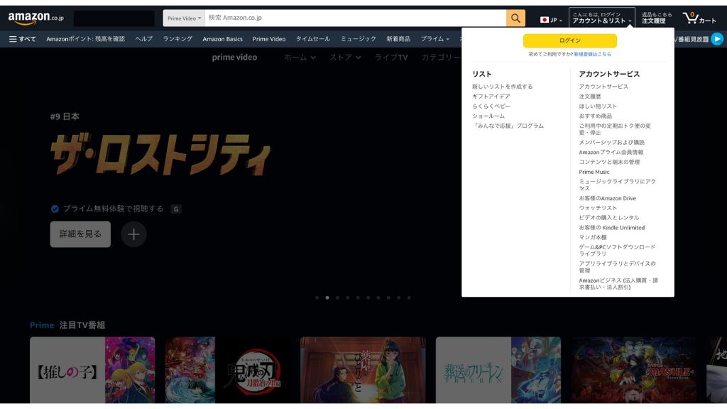Expand the ホーム navigation dropdown
The image size is (727, 409).
tap(297, 57)
